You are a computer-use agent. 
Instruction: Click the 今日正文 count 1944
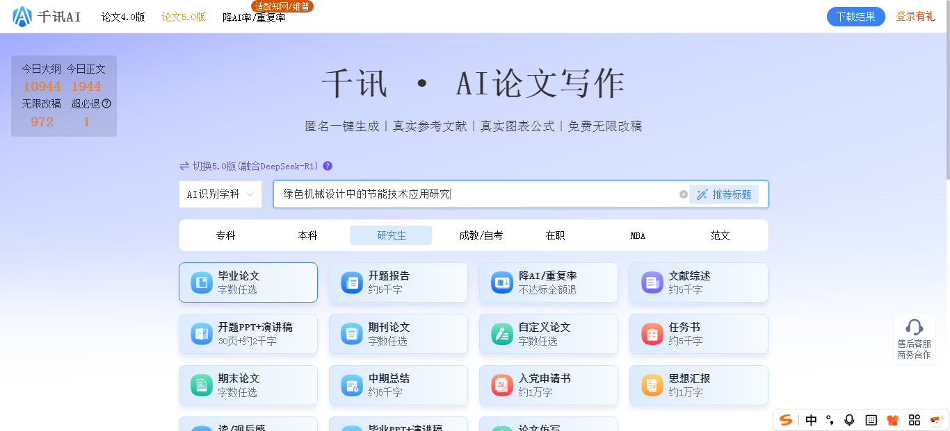click(86, 86)
